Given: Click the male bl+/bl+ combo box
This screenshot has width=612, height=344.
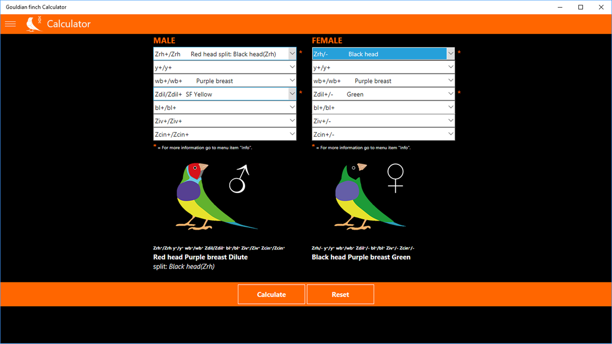Looking at the screenshot, I should point(224,107).
